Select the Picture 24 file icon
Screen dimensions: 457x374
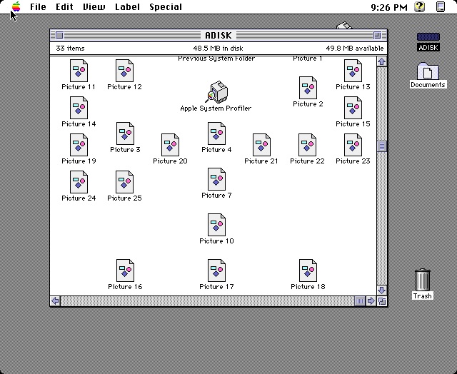tap(79, 182)
